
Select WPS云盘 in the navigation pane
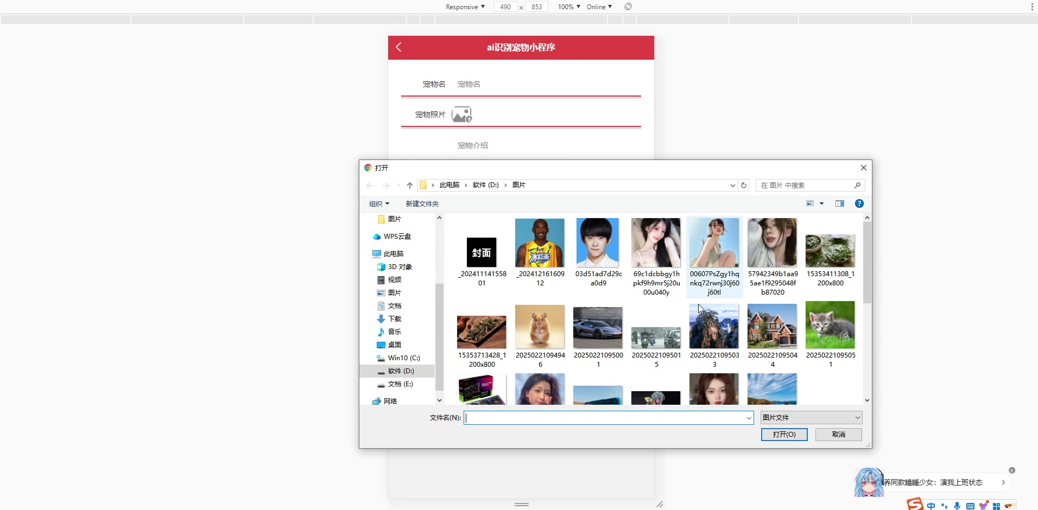[392, 237]
